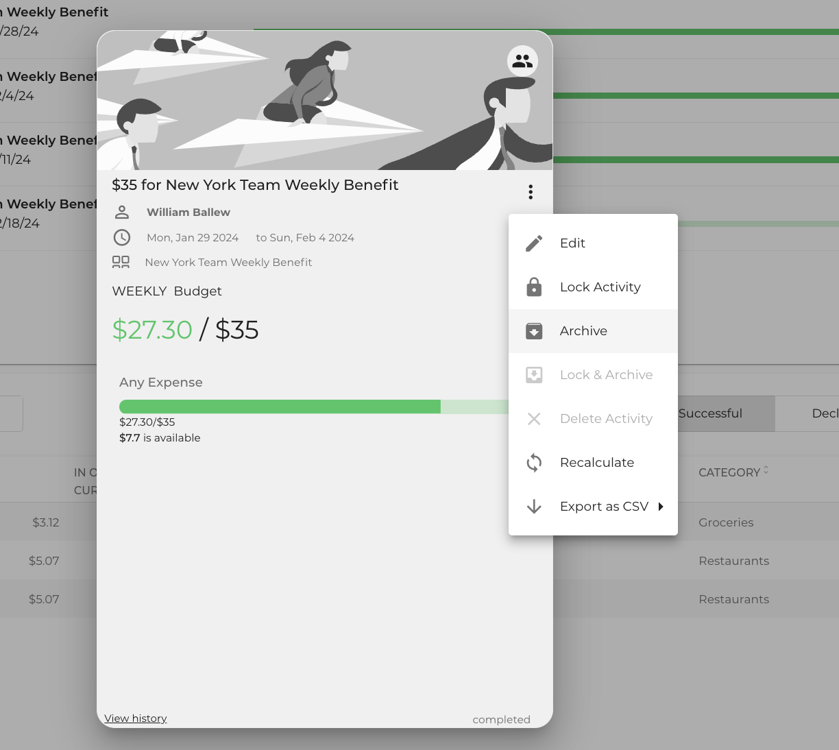839x750 pixels.
Task: Click the paper airplanes banner image
Action: (325, 100)
